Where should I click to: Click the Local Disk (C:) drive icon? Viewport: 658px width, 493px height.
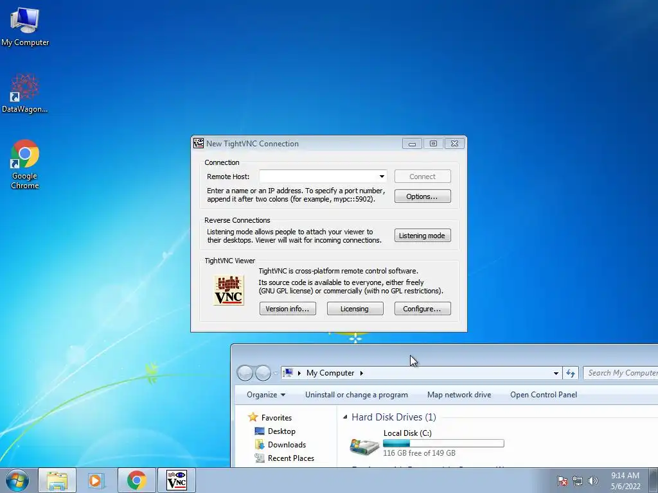click(364, 447)
